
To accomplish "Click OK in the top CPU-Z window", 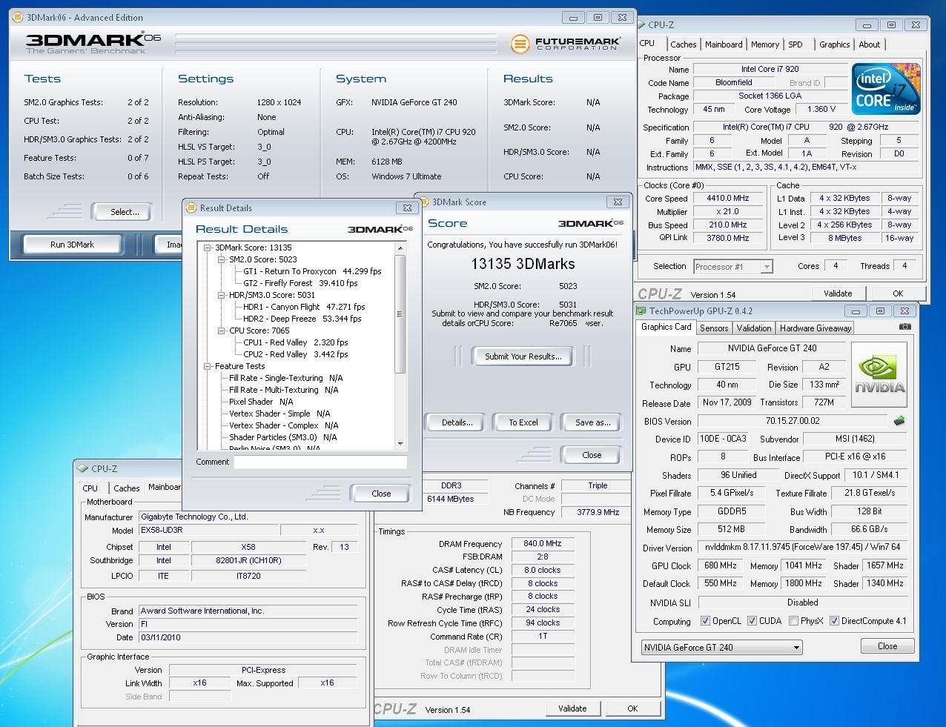I will (x=898, y=293).
